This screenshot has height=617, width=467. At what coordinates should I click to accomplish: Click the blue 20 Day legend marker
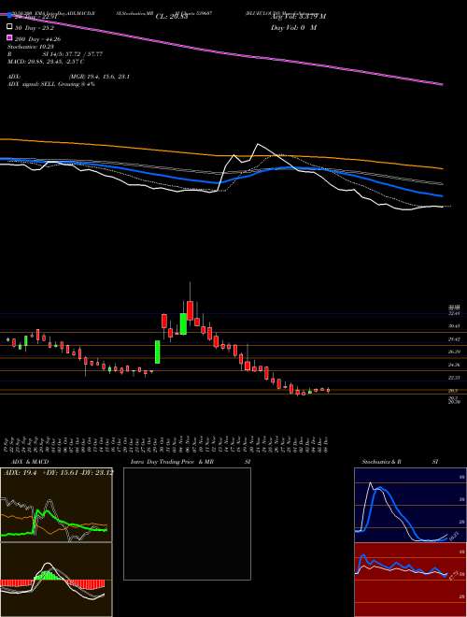click(9, 16)
